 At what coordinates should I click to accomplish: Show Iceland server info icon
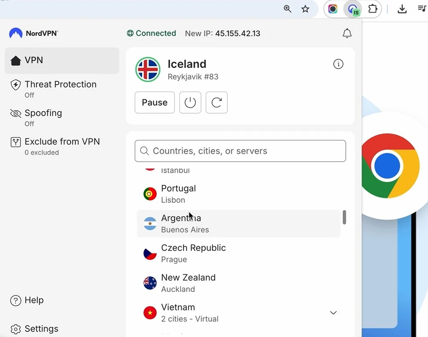point(338,64)
